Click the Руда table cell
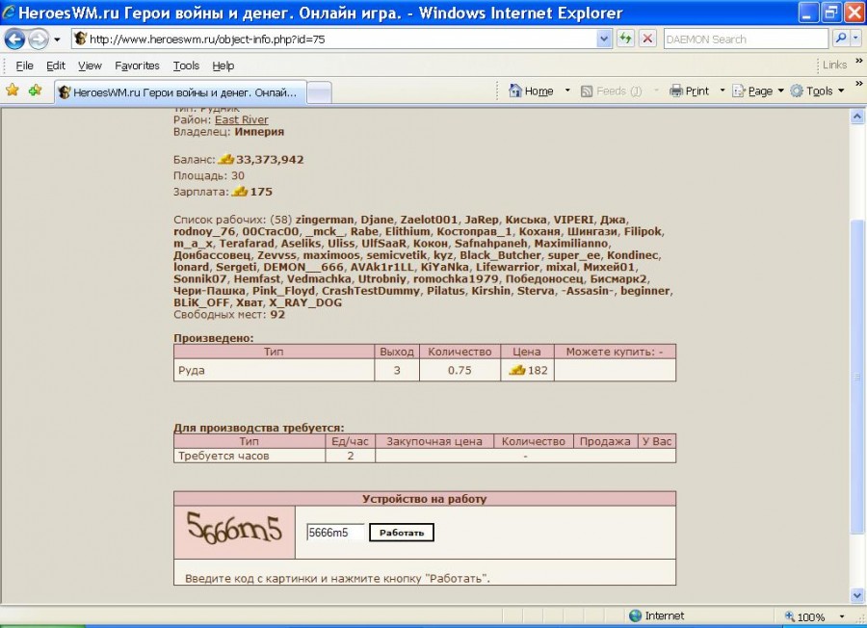Viewport: 867px width, 628px height. [x=275, y=370]
